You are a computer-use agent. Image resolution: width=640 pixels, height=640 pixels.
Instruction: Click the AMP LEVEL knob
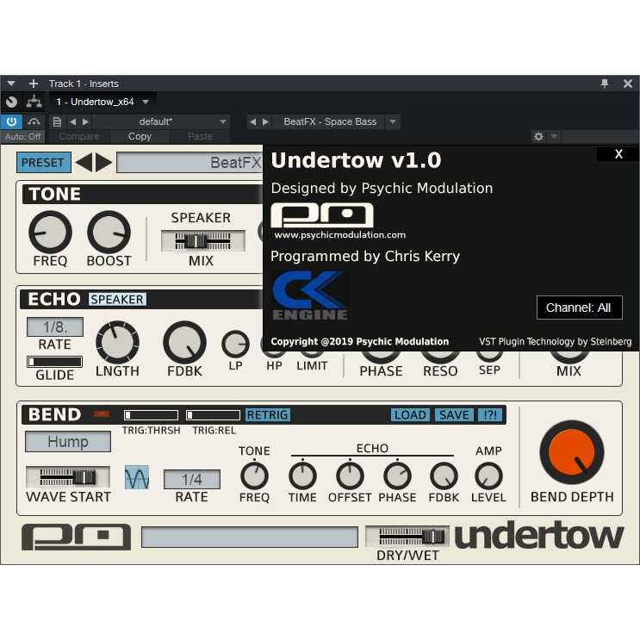click(x=488, y=476)
